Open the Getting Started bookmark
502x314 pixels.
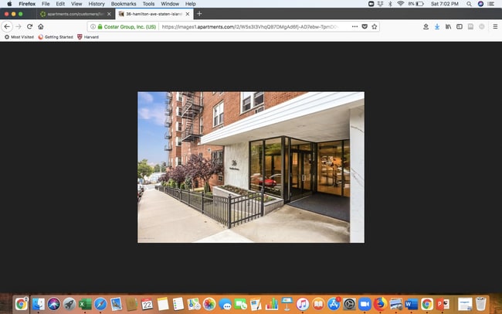pyautogui.click(x=55, y=36)
